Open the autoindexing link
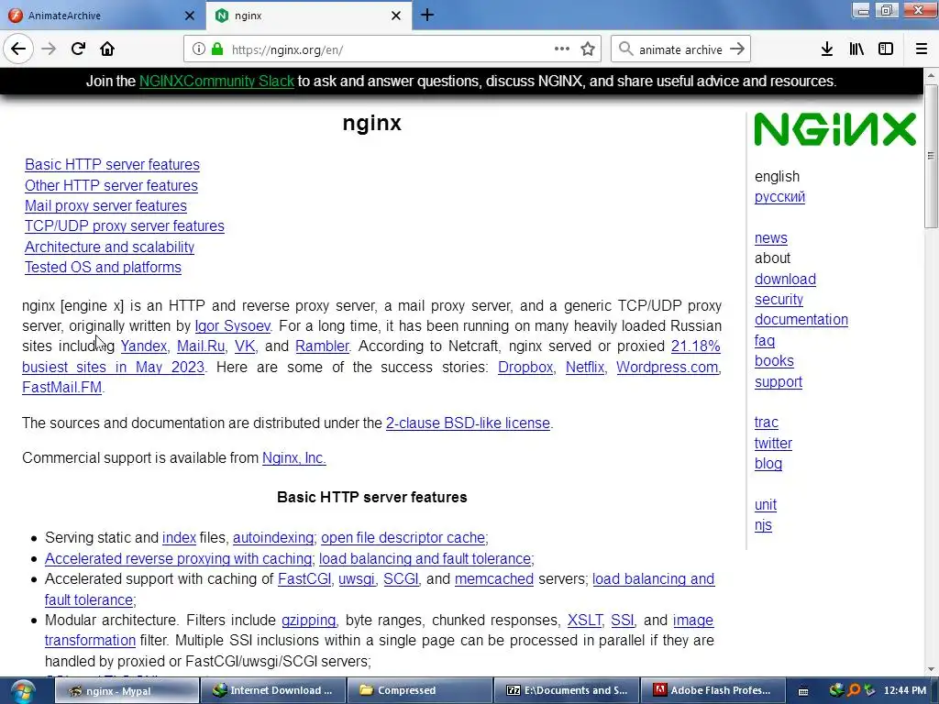Image resolution: width=939 pixels, height=704 pixels. click(273, 537)
